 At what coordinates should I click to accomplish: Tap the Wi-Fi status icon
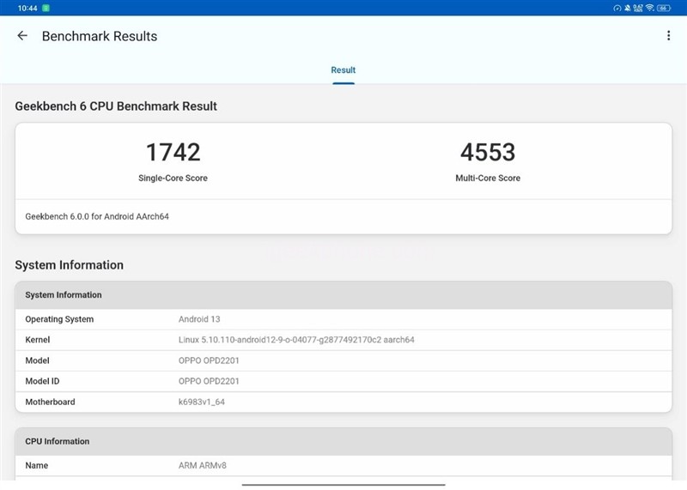(650, 8)
